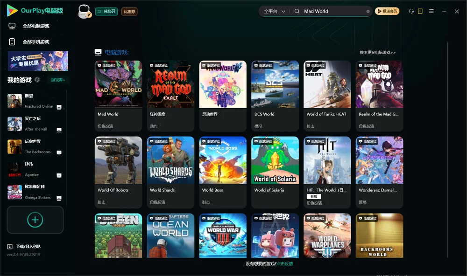
Task: Open the DCS World game card
Action: point(275,96)
